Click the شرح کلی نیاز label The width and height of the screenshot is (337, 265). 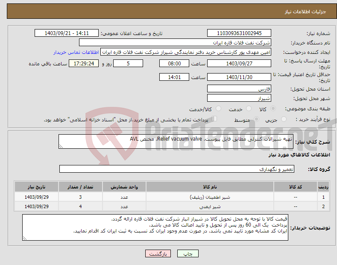(313, 142)
